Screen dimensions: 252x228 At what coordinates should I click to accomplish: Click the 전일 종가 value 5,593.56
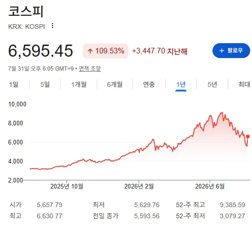pos(147,216)
